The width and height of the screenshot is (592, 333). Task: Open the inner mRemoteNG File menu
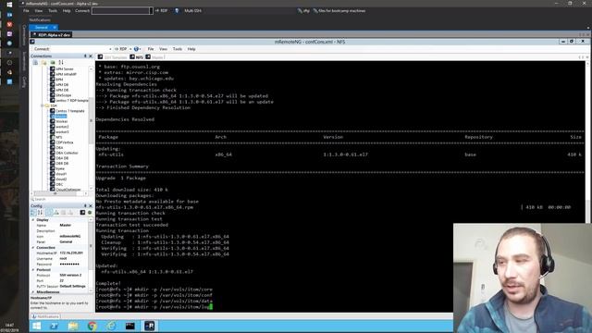(150, 49)
